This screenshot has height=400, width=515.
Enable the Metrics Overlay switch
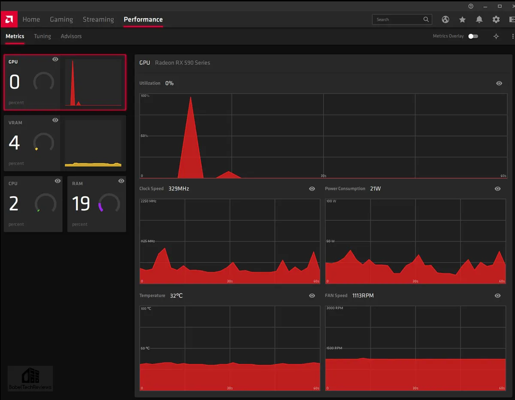473,36
